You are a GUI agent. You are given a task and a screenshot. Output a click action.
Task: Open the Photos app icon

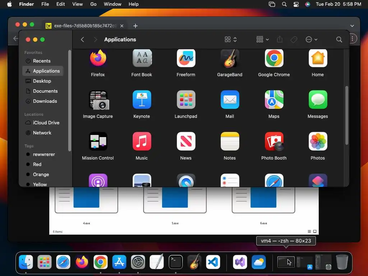pyautogui.click(x=318, y=141)
